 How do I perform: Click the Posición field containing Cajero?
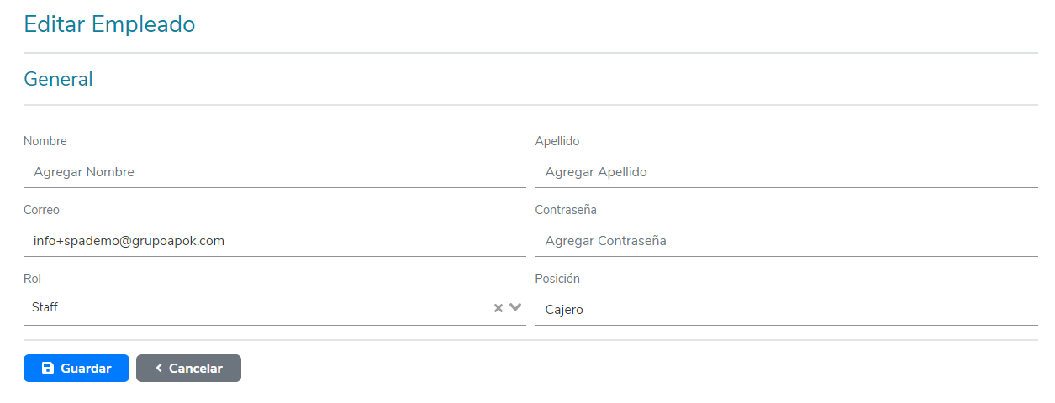(x=786, y=310)
